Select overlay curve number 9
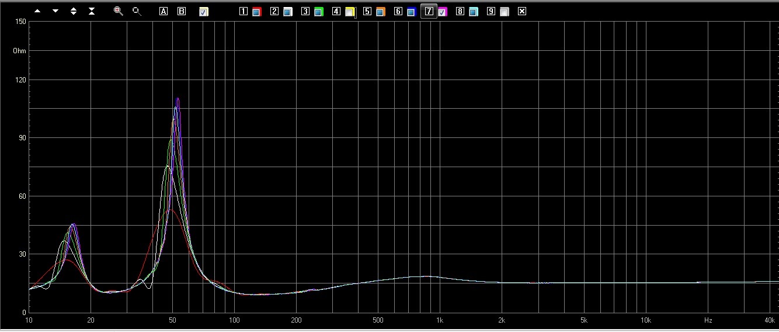 click(x=491, y=11)
